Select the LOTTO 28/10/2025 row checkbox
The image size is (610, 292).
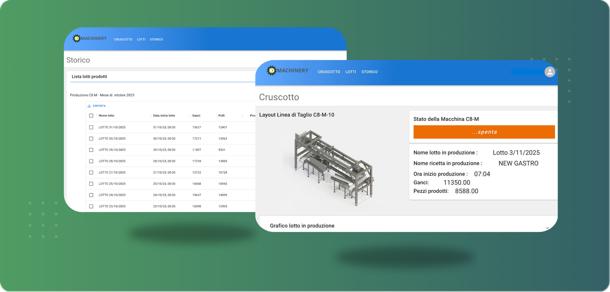point(91,161)
